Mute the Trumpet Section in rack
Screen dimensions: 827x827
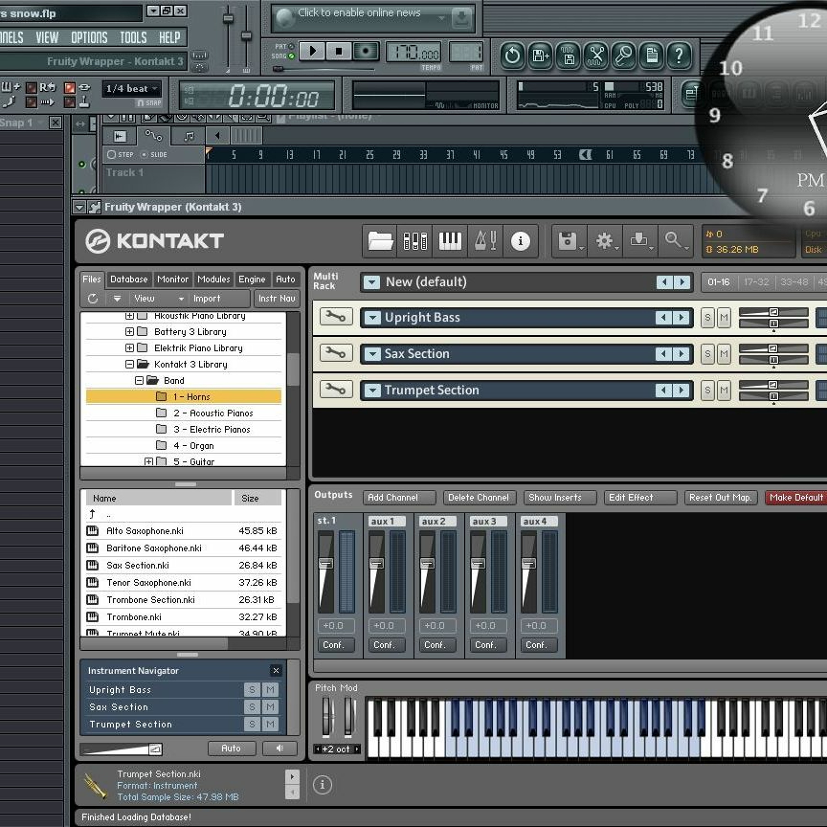[x=724, y=390]
